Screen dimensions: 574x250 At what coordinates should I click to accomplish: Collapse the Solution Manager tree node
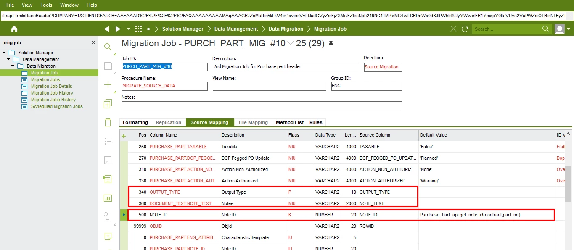click(5, 53)
